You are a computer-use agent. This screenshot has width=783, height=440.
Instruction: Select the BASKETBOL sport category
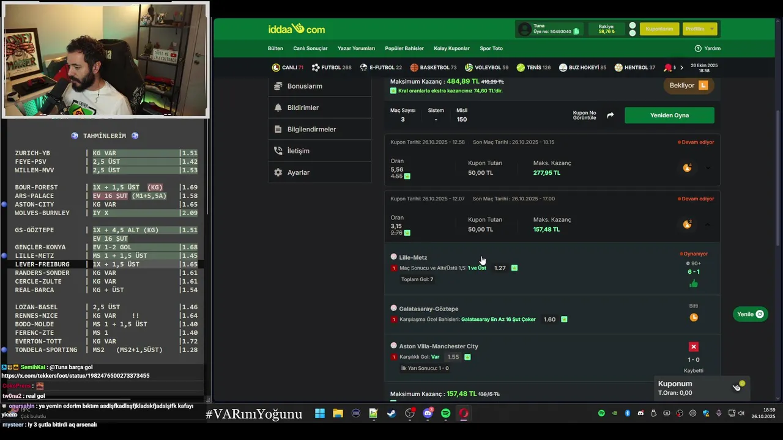pyautogui.click(x=433, y=67)
